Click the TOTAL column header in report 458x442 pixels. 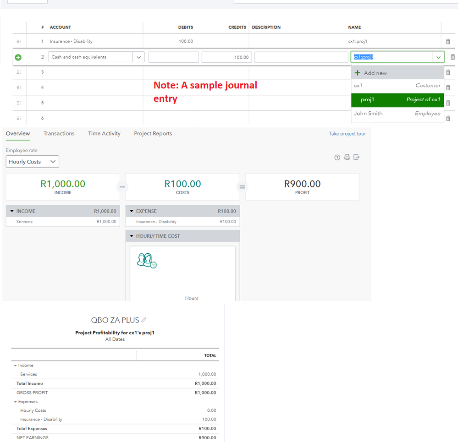210,355
